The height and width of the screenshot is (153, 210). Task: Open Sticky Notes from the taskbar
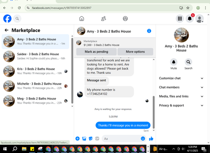coord(32,149)
